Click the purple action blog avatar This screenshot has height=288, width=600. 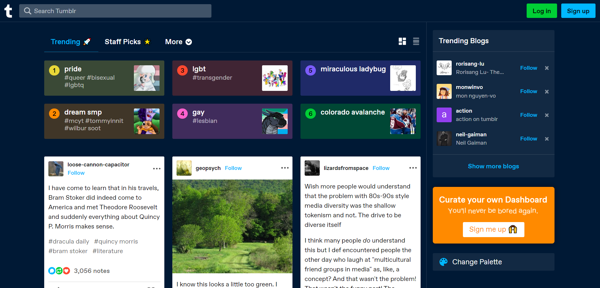[x=444, y=115]
